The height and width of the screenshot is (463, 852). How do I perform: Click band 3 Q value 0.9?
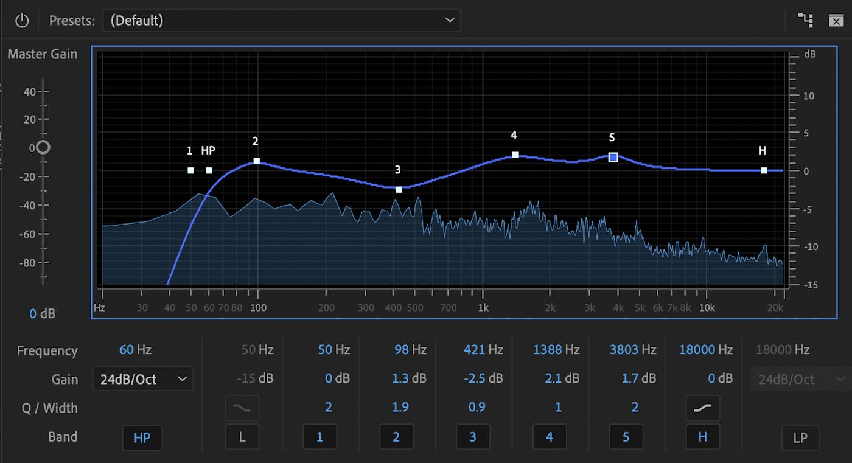(x=477, y=408)
